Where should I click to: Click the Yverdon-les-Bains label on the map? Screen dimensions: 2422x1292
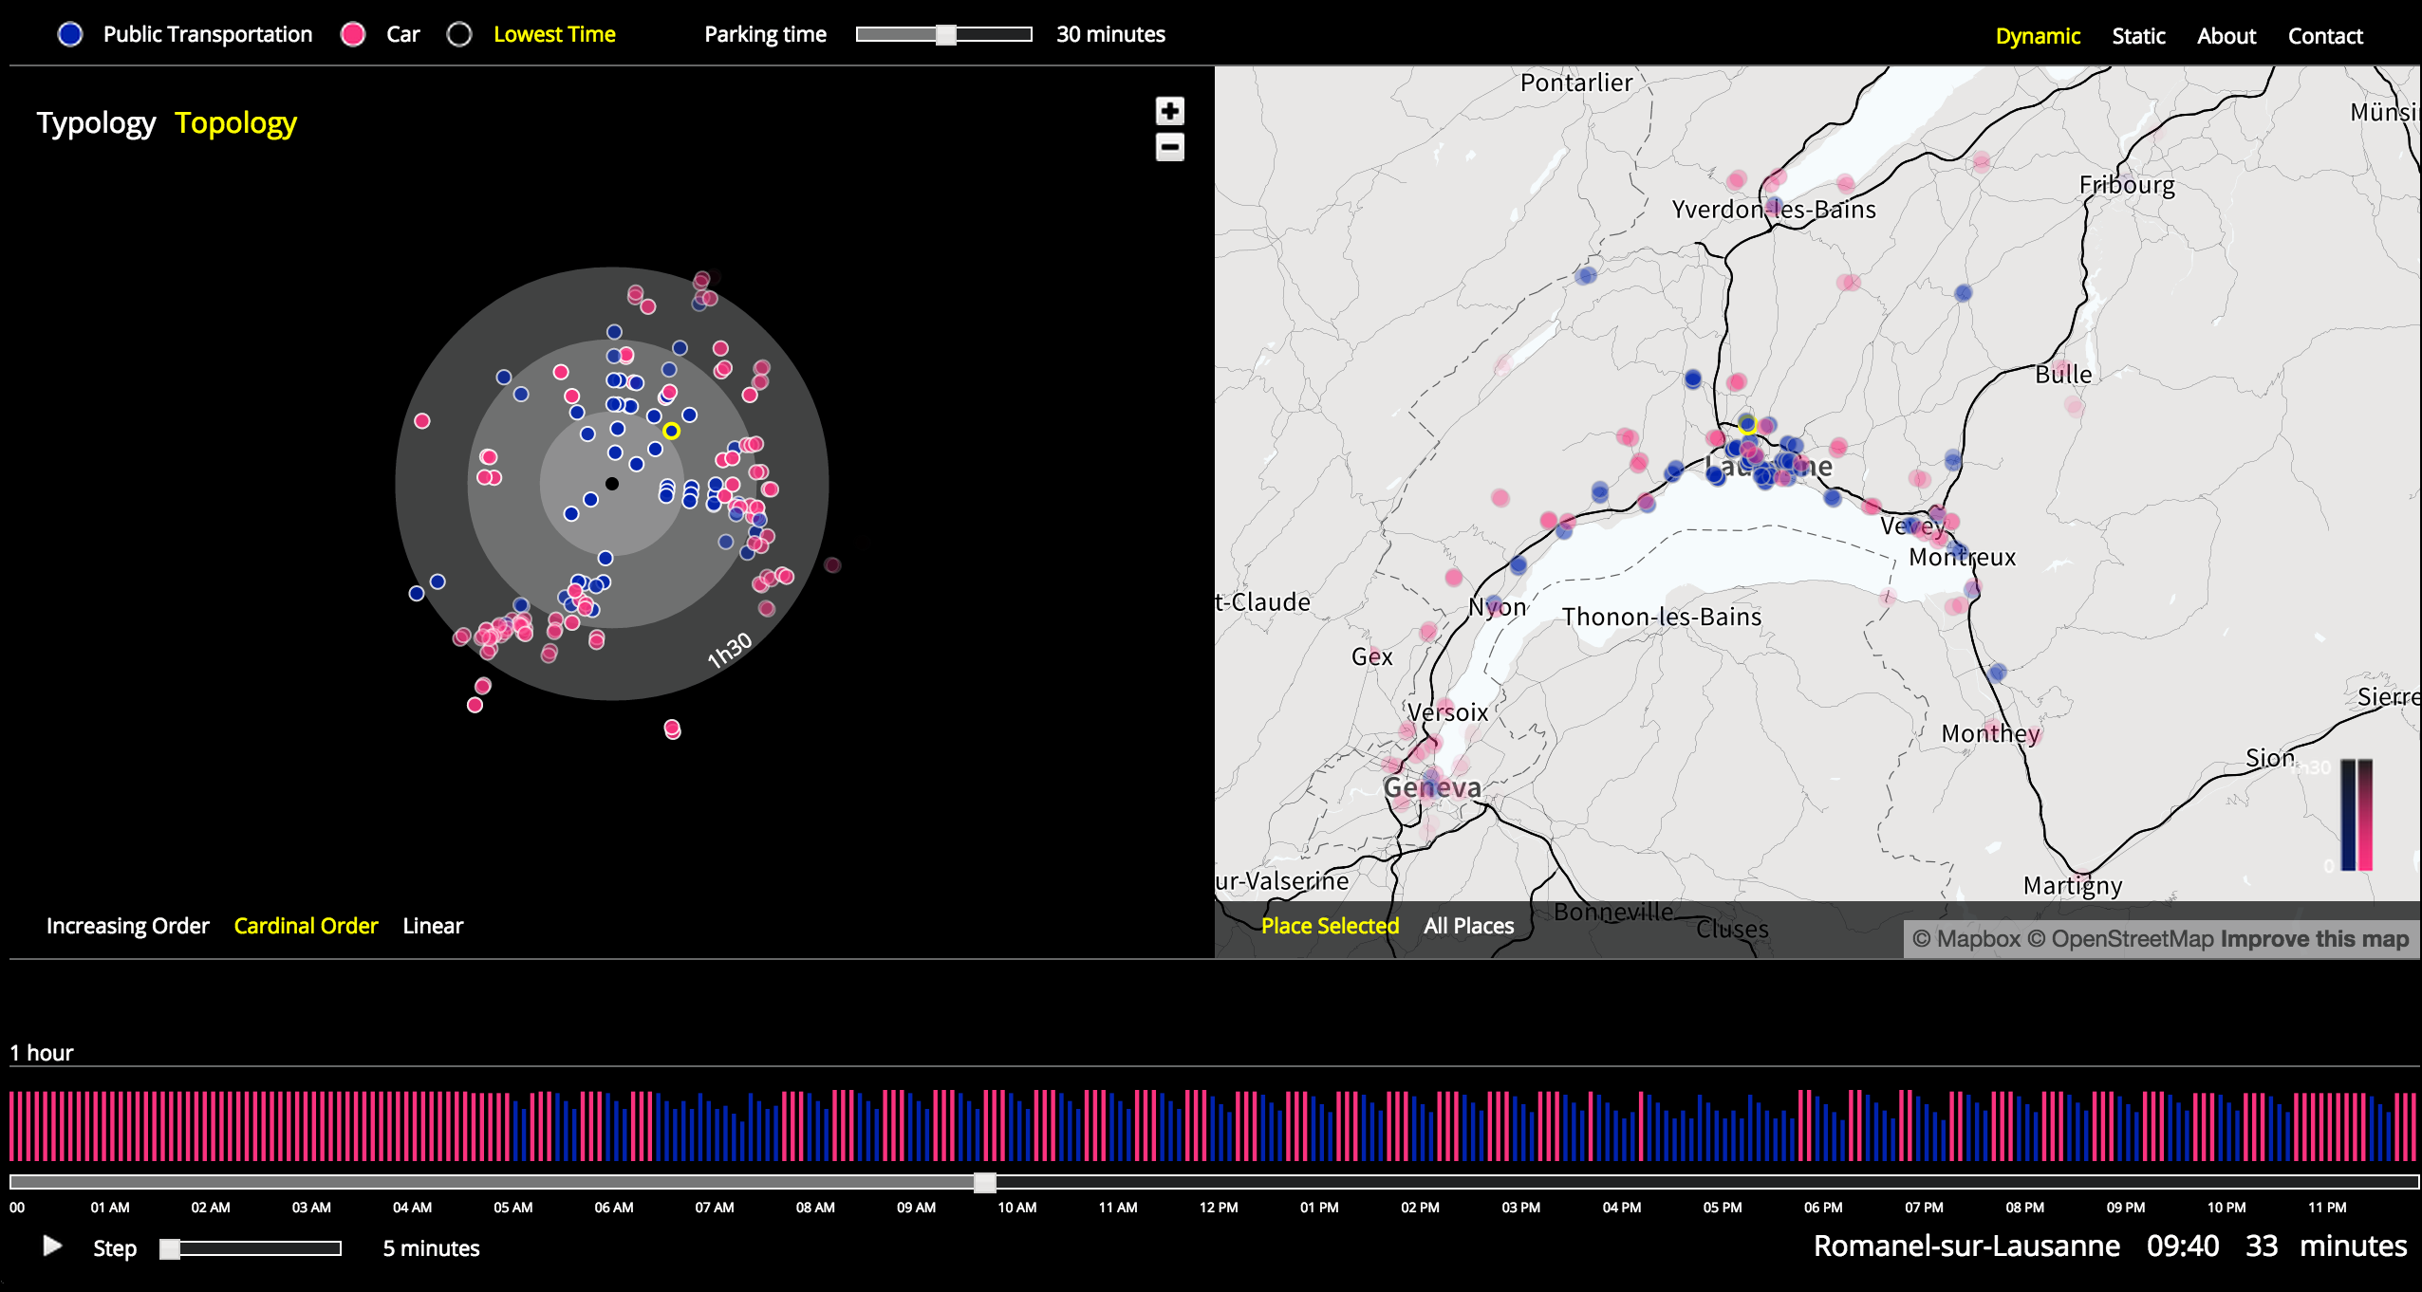pos(1774,210)
